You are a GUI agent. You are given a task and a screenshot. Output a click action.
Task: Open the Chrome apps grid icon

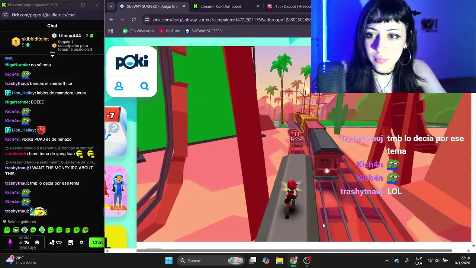click(x=110, y=31)
